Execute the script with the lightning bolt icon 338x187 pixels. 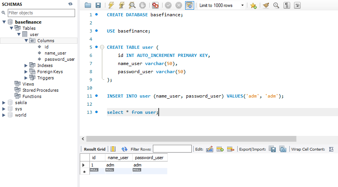pos(111,5)
